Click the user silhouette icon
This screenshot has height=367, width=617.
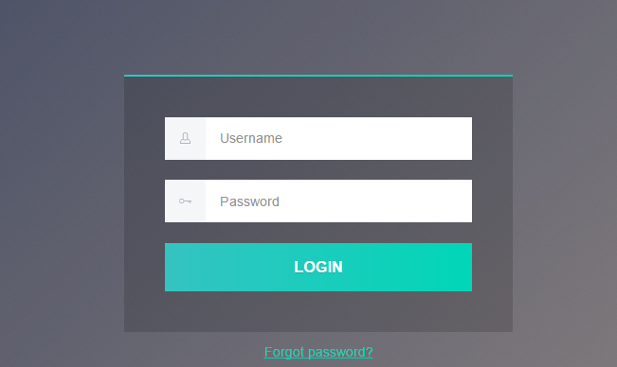click(186, 138)
